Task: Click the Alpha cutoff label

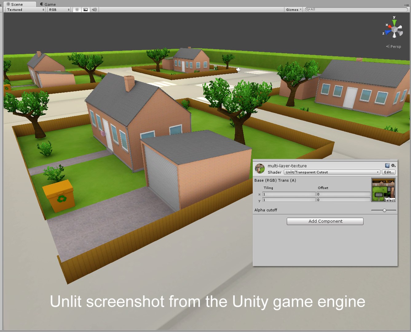Action: (266, 210)
